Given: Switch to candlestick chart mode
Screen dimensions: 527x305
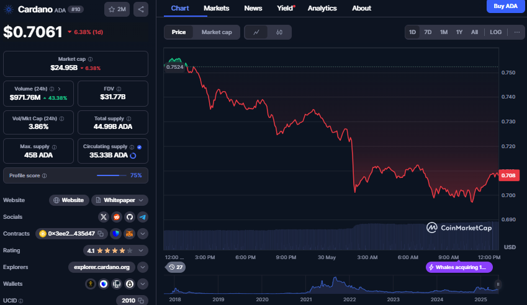Looking at the screenshot, I should point(279,32).
